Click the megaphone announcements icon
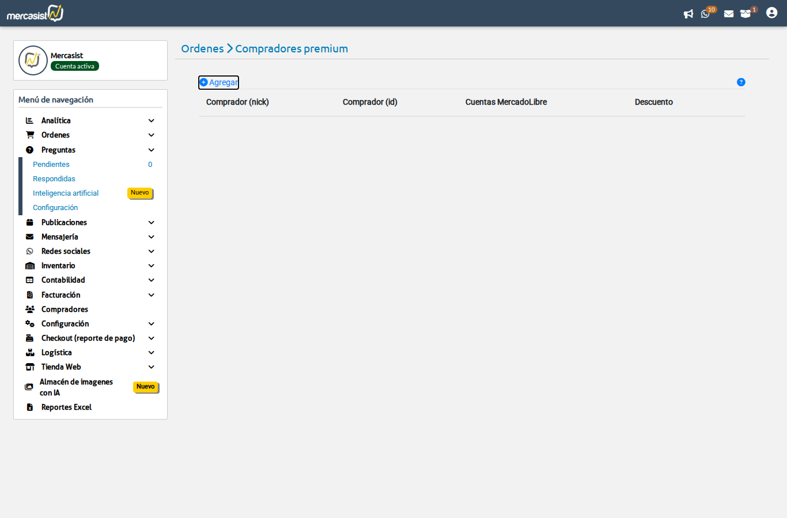787x518 pixels. [x=688, y=14]
